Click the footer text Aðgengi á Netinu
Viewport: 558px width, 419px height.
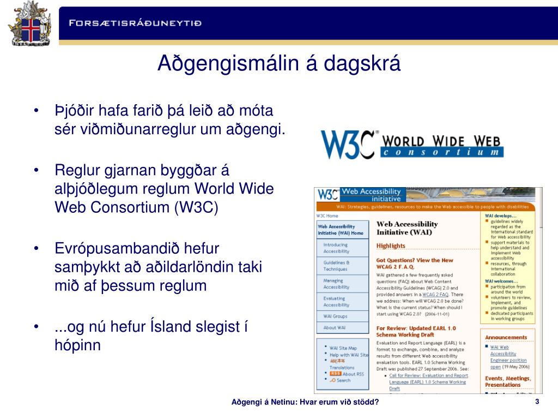pyautogui.click(x=305, y=402)
